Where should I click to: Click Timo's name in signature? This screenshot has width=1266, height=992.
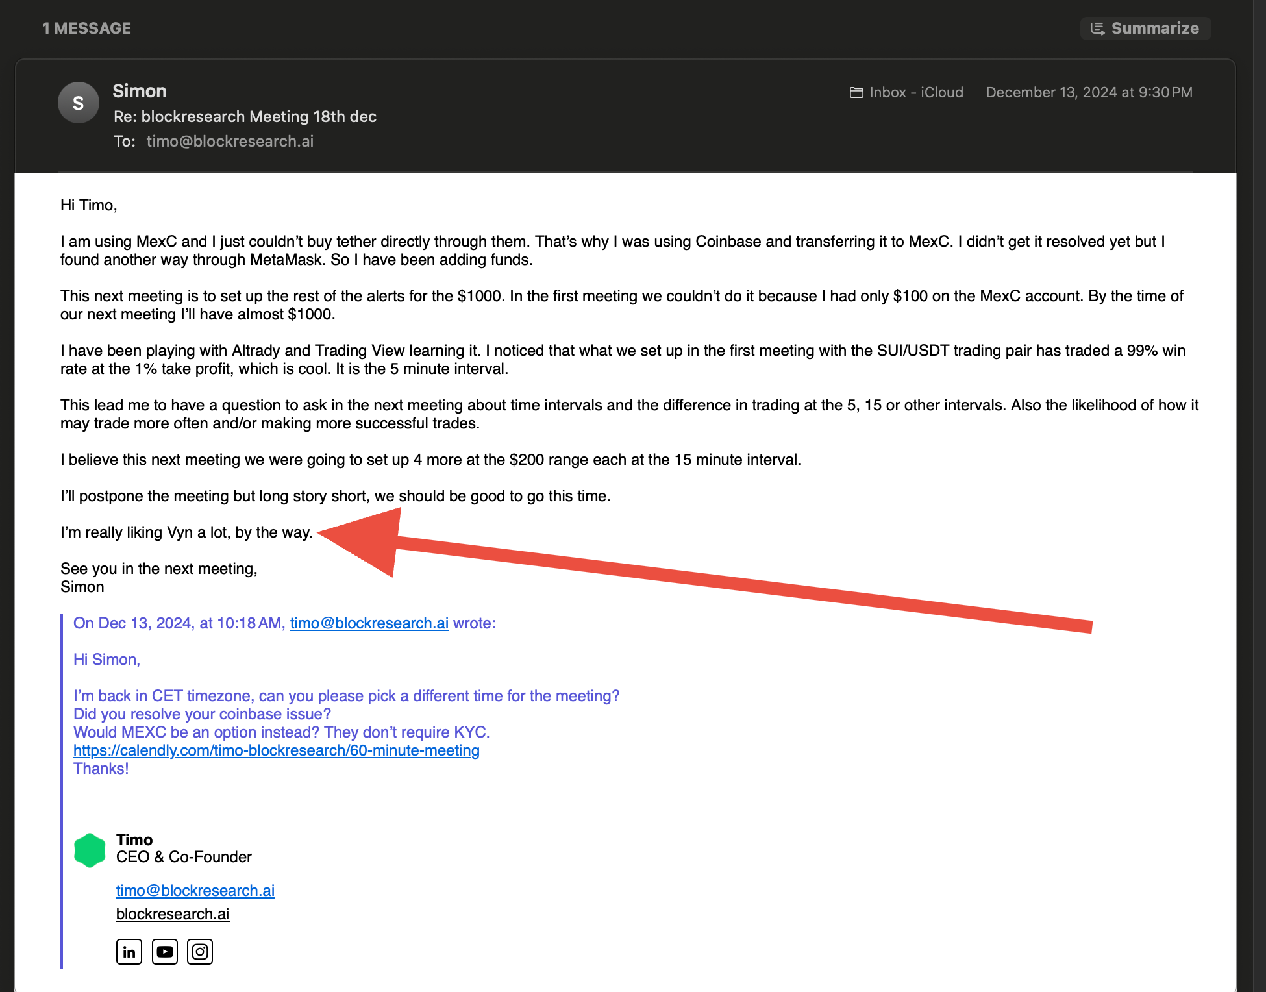pos(134,839)
